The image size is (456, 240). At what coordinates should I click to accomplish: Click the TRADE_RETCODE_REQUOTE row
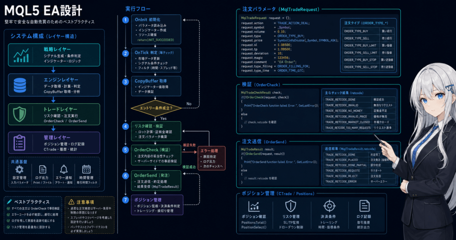tap(360, 171)
